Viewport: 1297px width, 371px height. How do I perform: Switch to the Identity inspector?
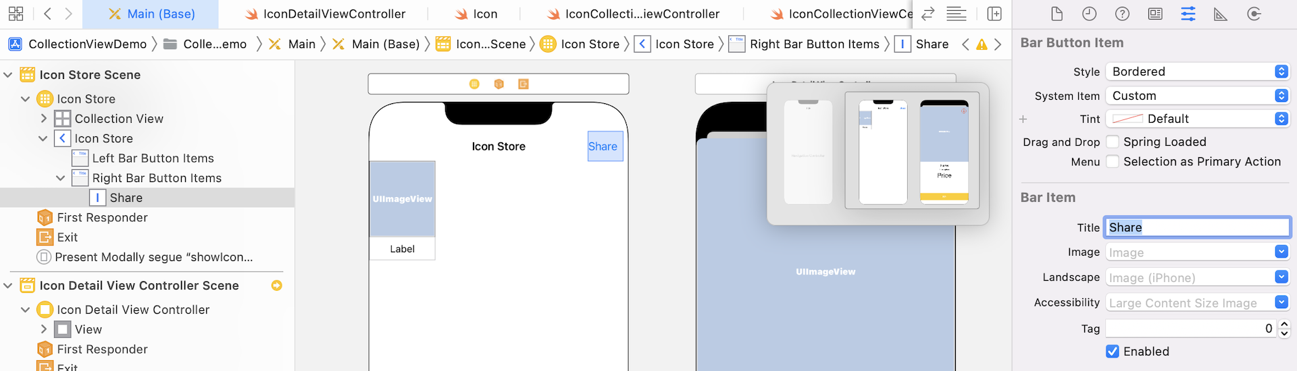pyautogui.click(x=1155, y=14)
